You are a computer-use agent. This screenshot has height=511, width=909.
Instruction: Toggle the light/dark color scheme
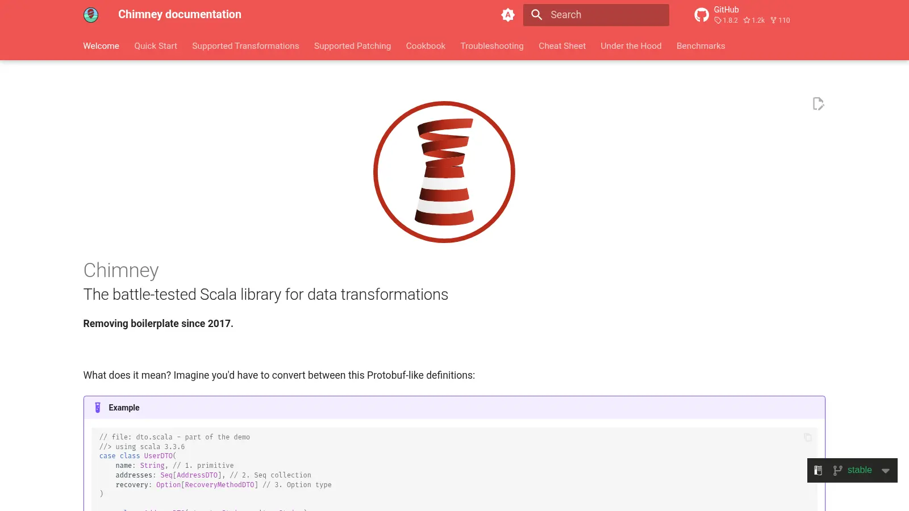coord(508,15)
